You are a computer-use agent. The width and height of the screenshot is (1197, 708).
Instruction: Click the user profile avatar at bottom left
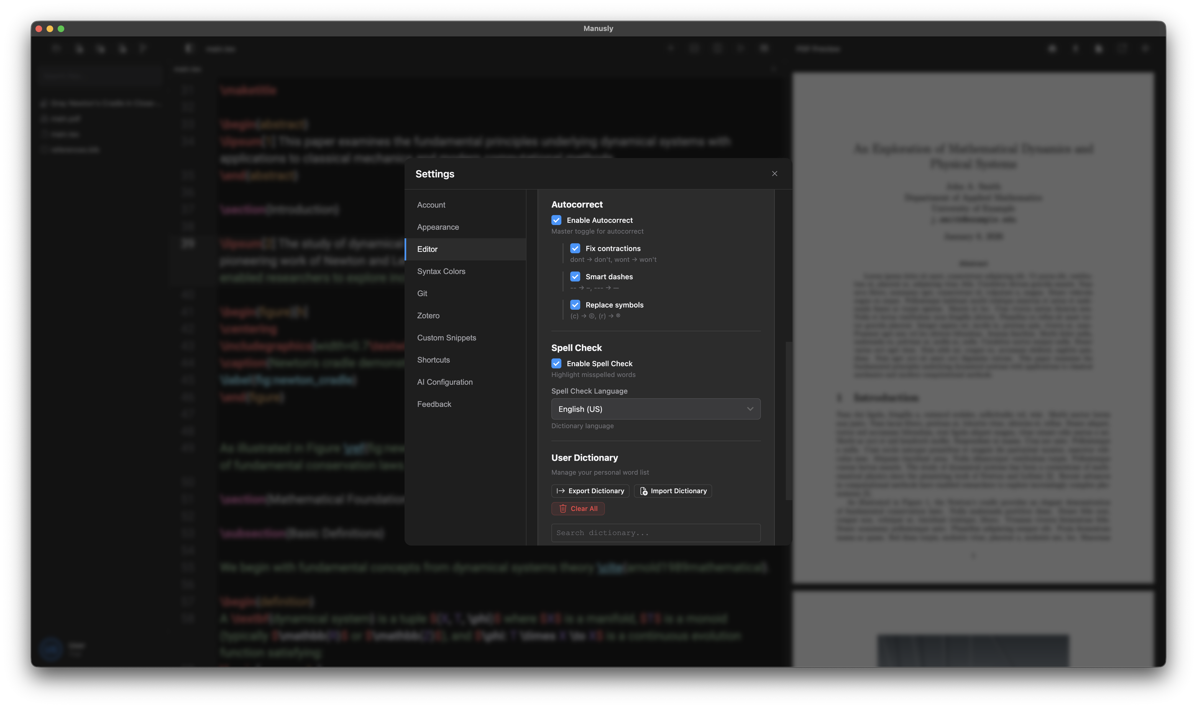coord(51,649)
